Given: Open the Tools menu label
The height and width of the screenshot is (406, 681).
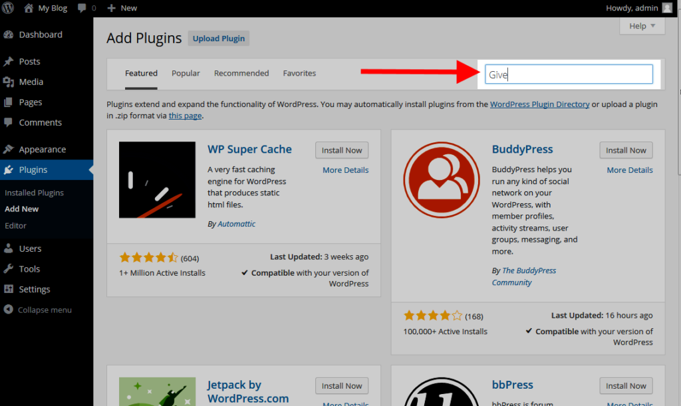Looking at the screenshot, I should [29, 269].
